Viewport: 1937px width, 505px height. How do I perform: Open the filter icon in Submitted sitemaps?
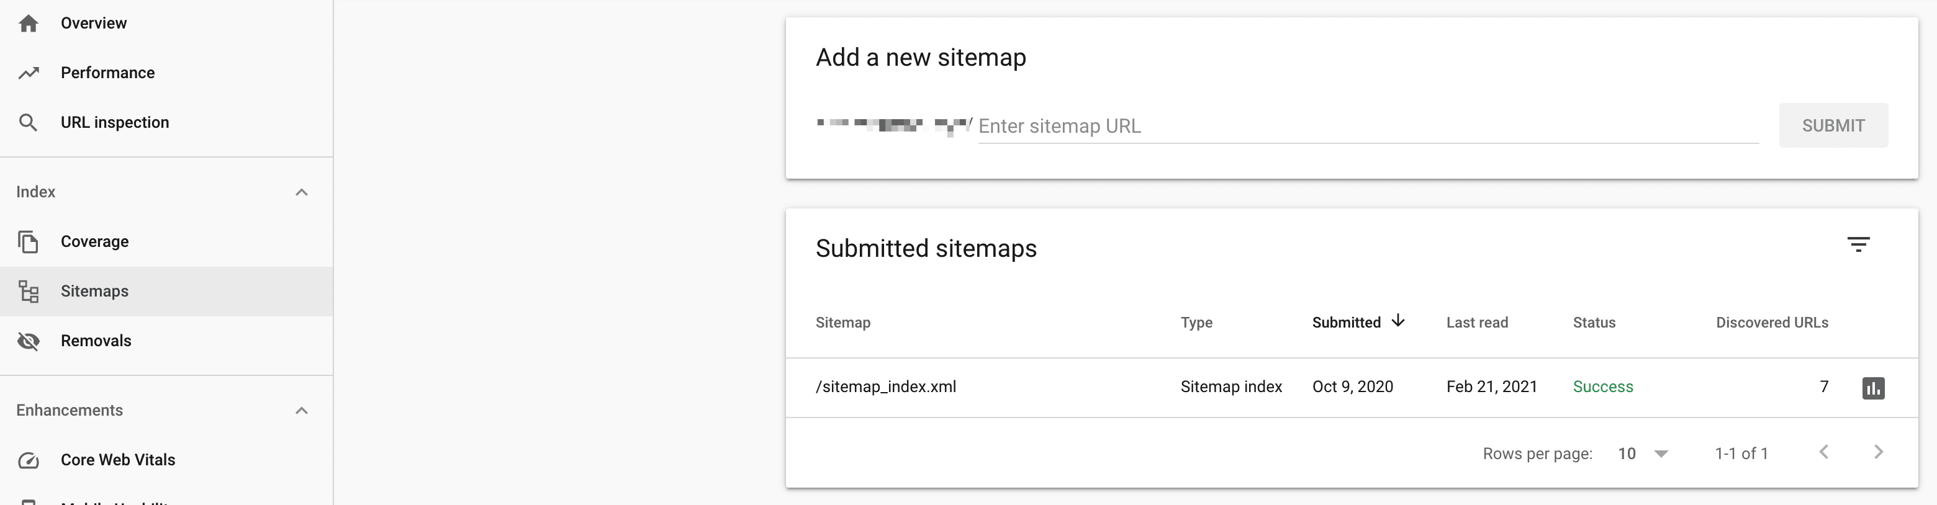pos(1858,244)
